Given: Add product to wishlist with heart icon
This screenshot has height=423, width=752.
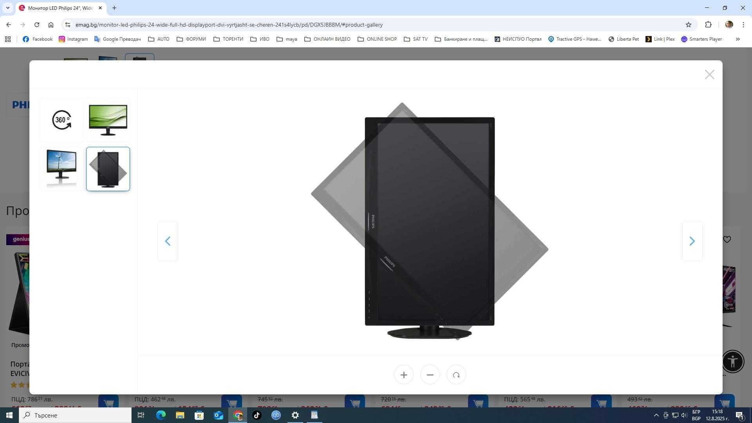Looking at the screenshot, I should click(x=727, y=239).
